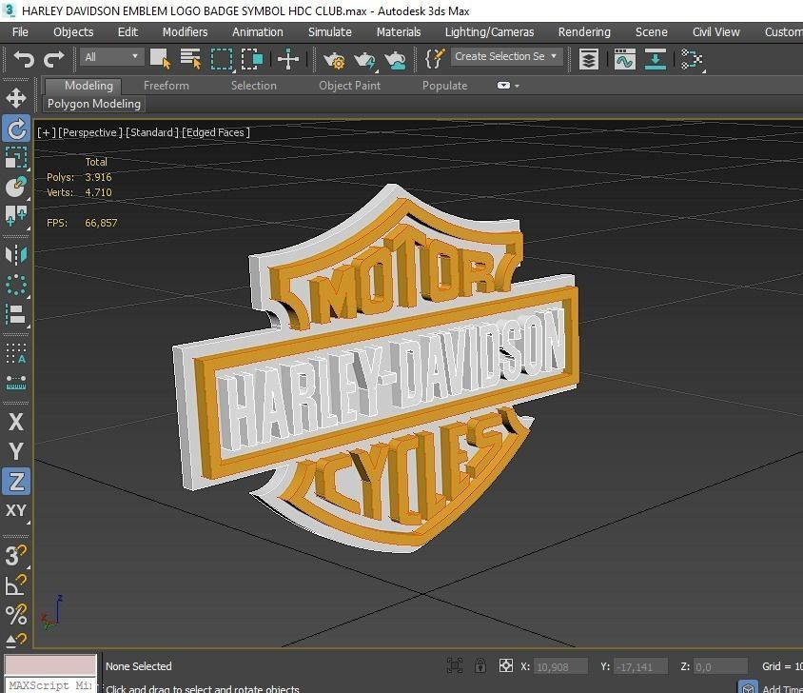
Task: Open Edit Named Selection Sets braces icon
Action: [435, 58]
